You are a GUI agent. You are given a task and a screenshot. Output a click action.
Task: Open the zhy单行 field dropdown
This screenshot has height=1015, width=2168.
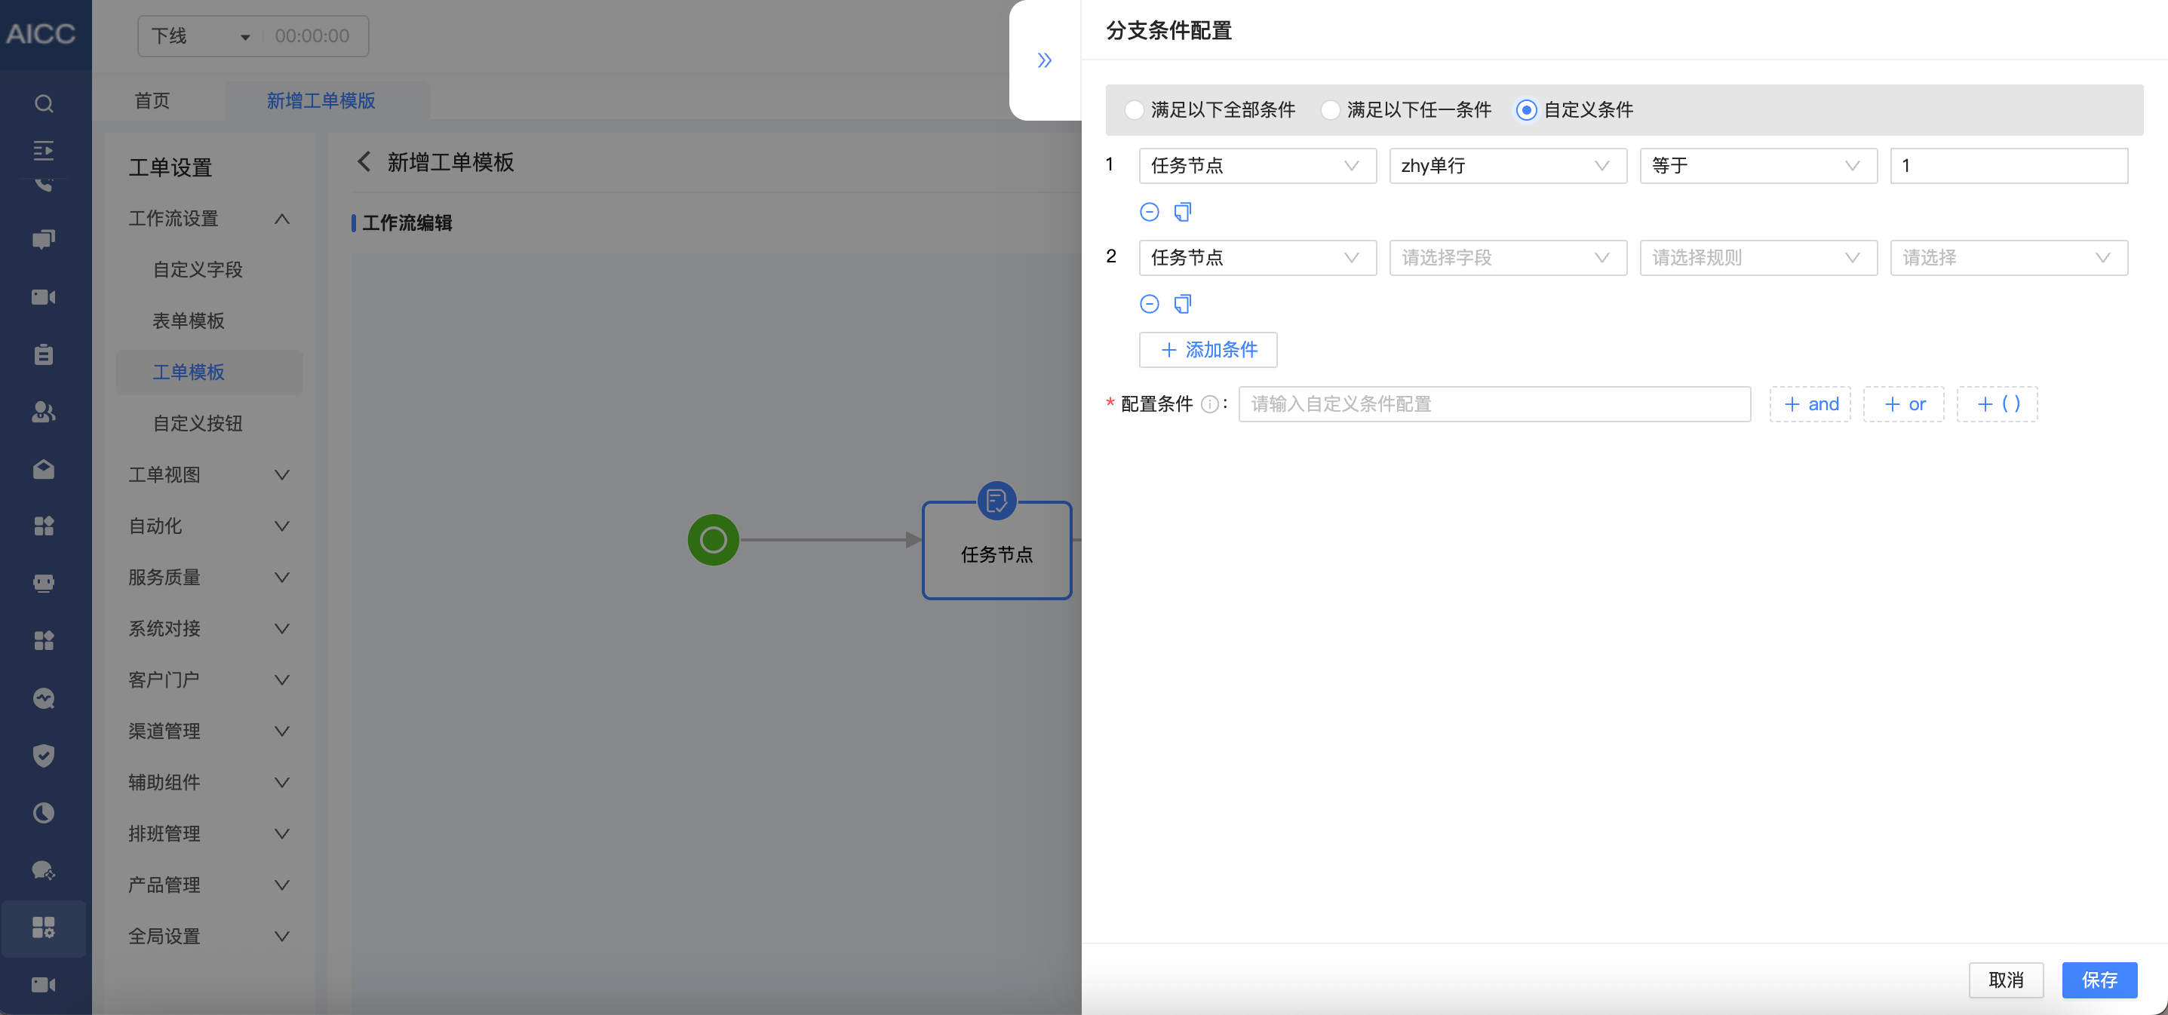point(1506,166)
